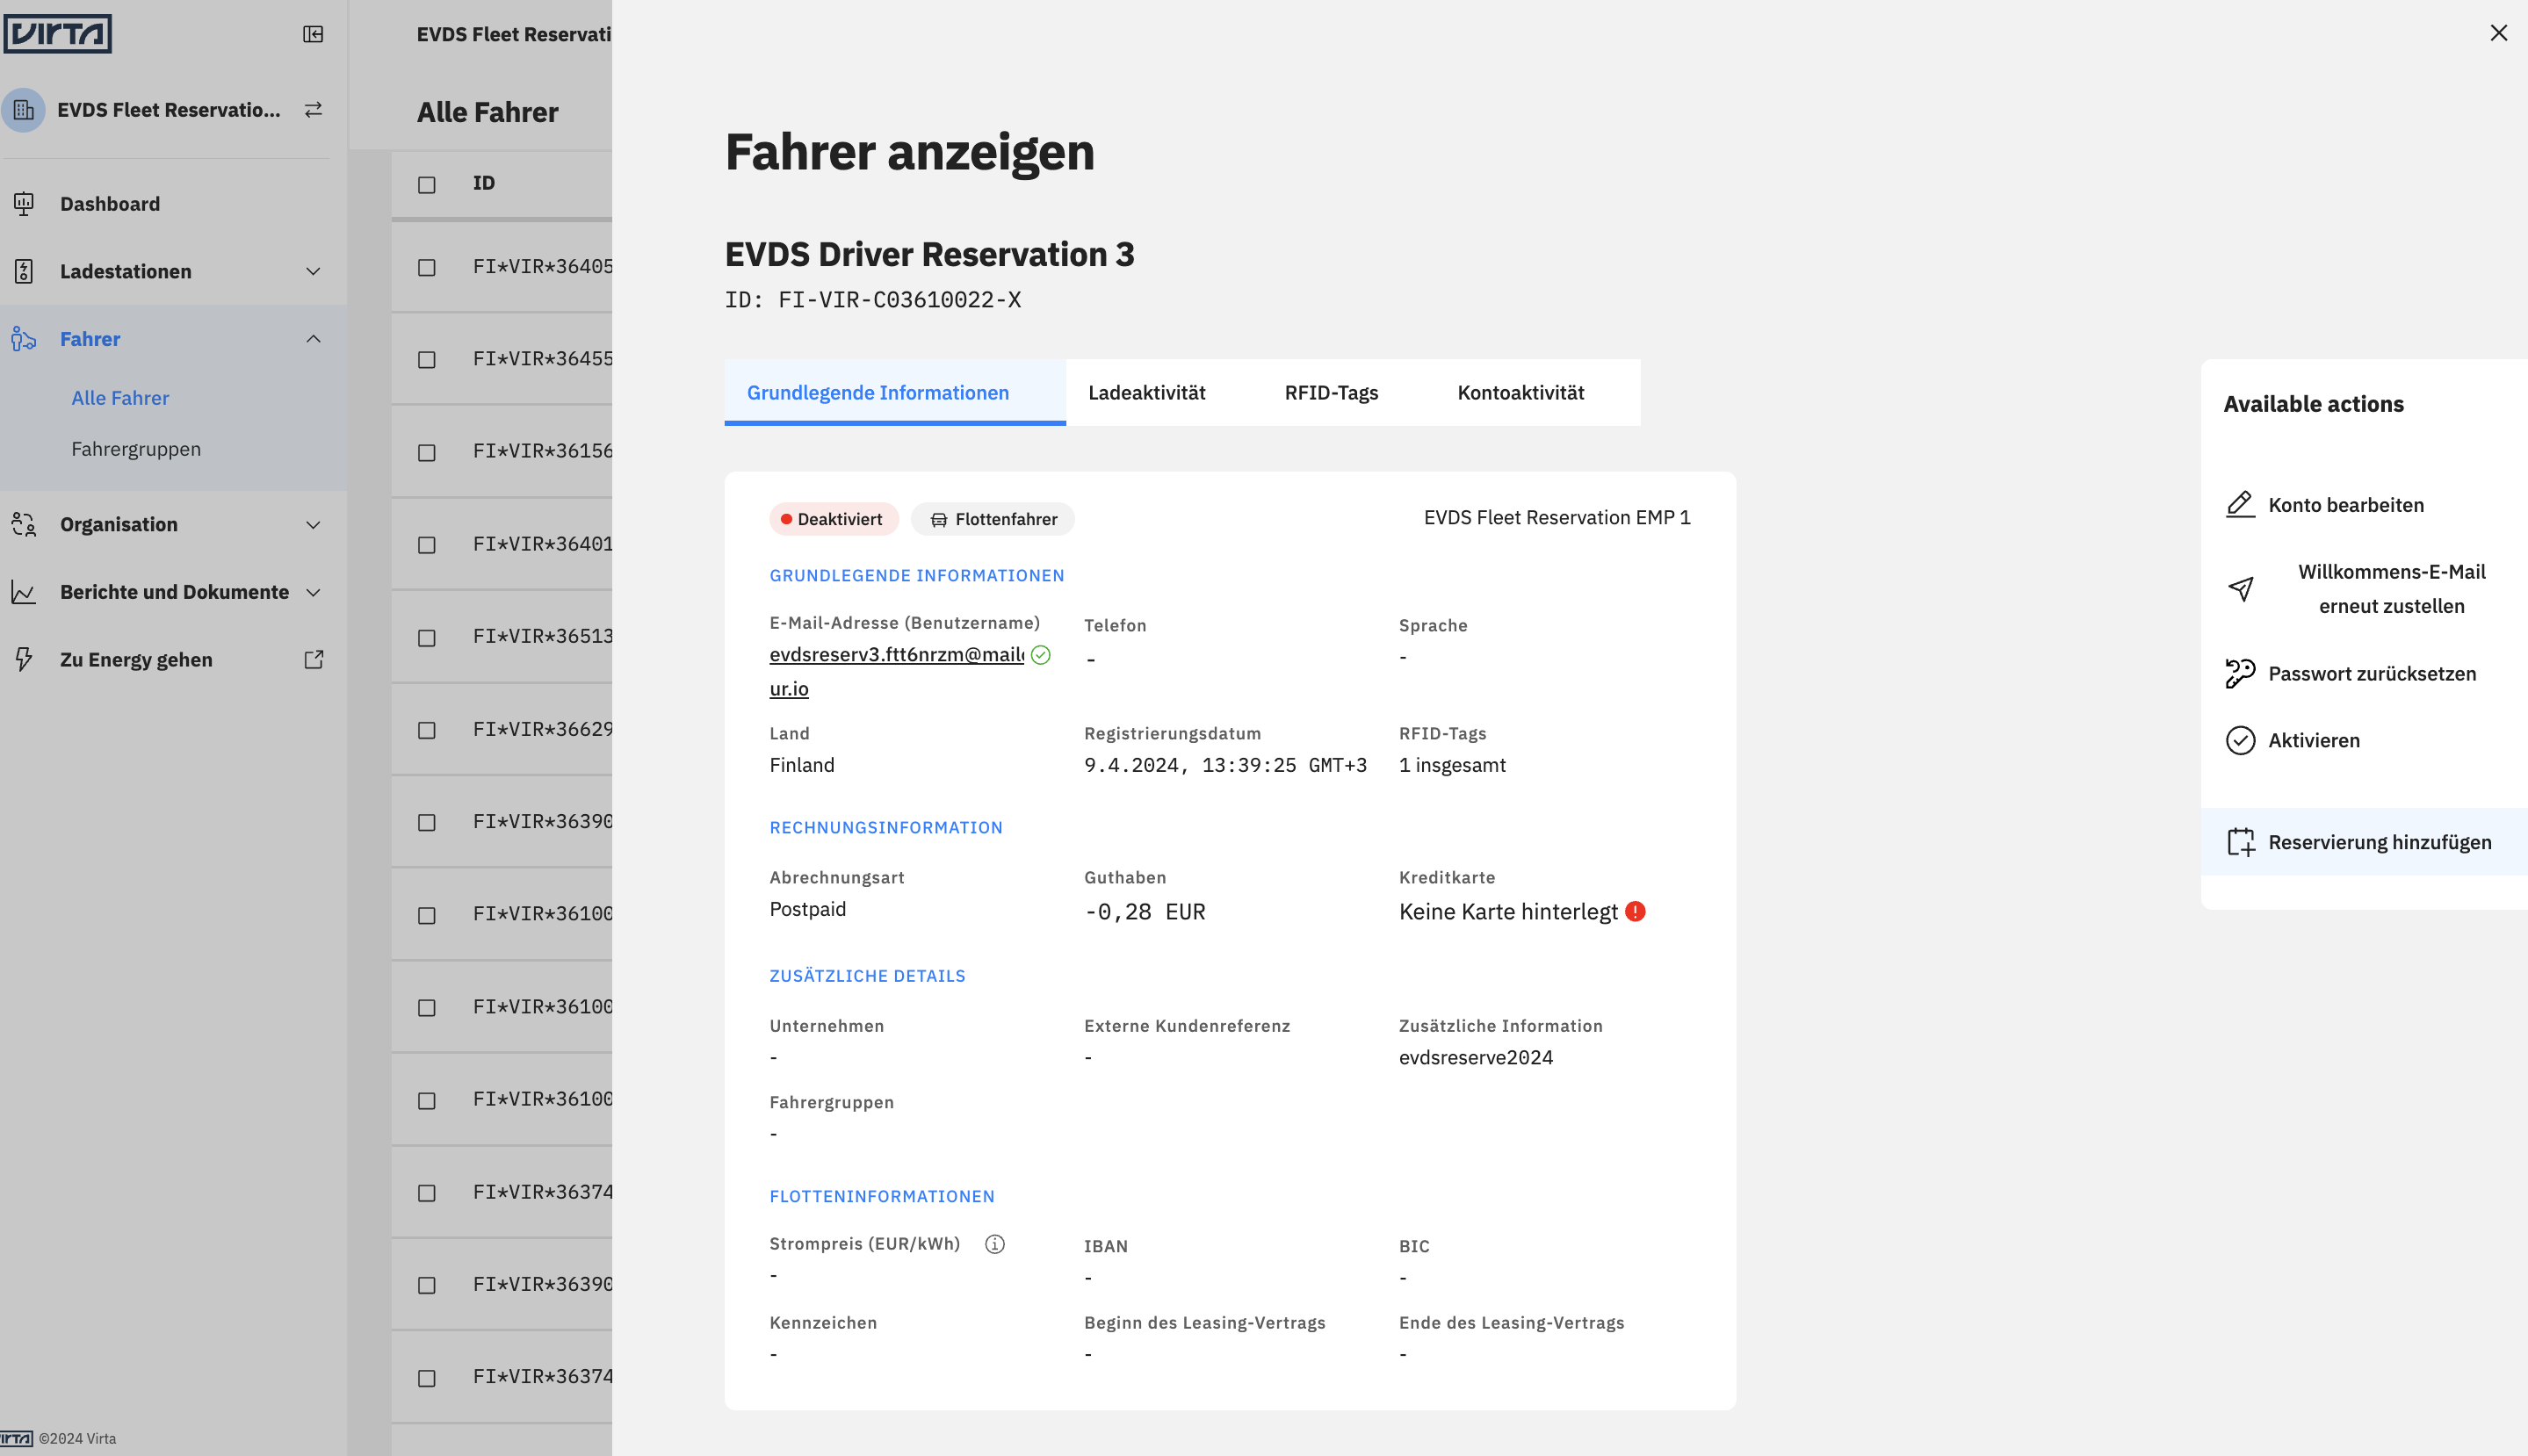Open Fahrergruppen in the sidebar
The height and width of the screenshot is (1456, 2528).
[136, 449]
